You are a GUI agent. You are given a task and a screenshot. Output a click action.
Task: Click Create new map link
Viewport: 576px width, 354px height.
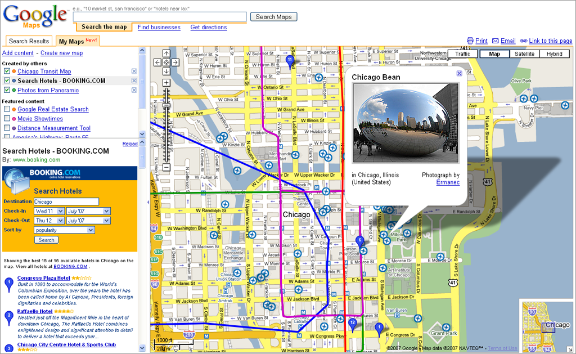click(62, 53)
